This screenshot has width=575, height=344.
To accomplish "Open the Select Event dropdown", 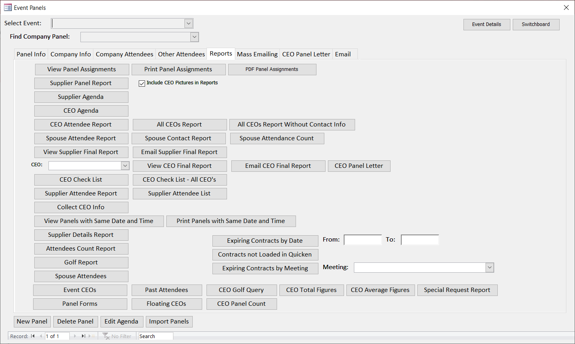I will coord(188,24).
